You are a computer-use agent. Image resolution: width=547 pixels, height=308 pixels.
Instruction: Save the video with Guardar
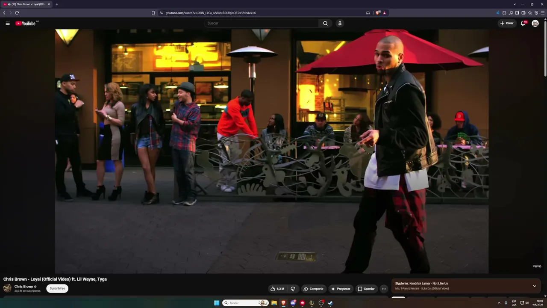point(366,289)
